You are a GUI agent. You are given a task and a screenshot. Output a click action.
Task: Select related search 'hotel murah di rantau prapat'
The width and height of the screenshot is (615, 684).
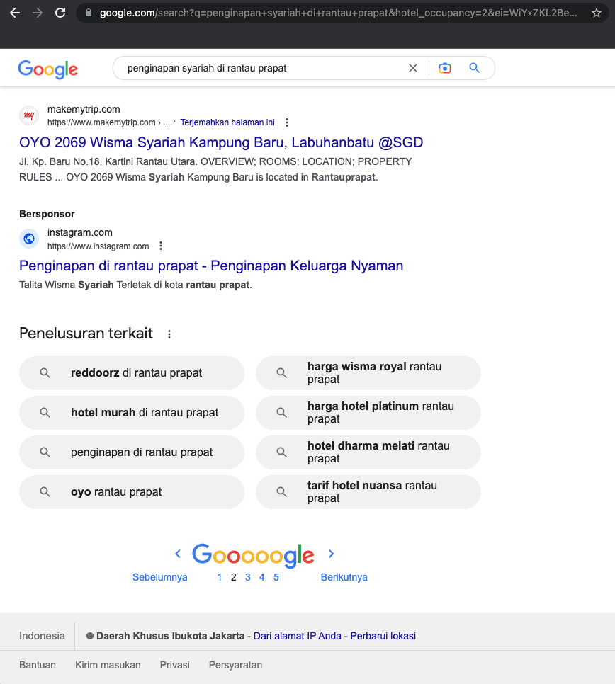(132, 413)
